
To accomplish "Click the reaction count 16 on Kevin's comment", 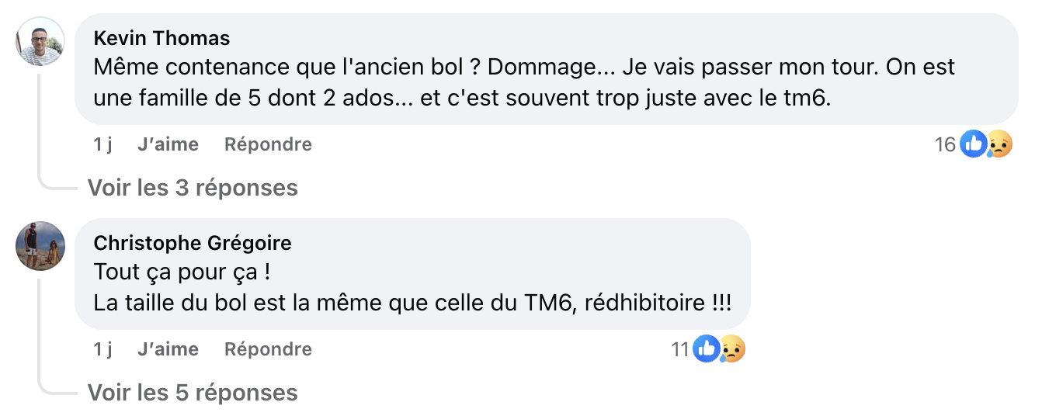I will (945, 144).
